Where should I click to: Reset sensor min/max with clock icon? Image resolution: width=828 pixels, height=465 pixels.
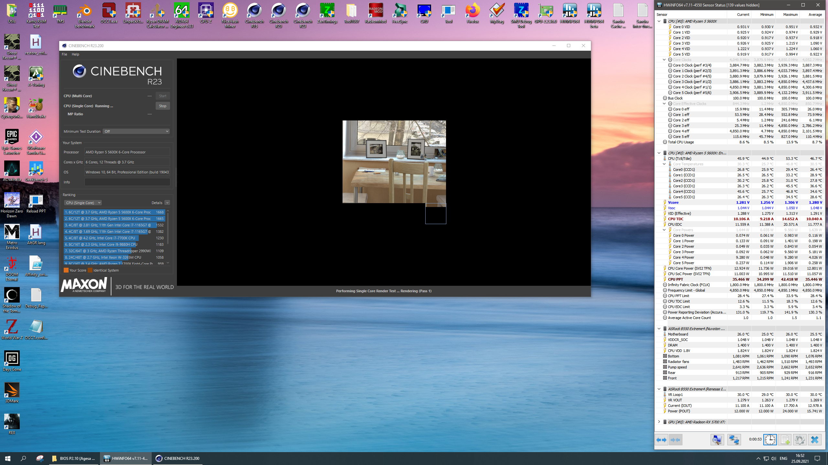tap(770, 440)
